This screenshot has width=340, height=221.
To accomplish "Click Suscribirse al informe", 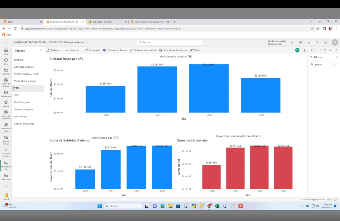I will (x=173, y=50).
